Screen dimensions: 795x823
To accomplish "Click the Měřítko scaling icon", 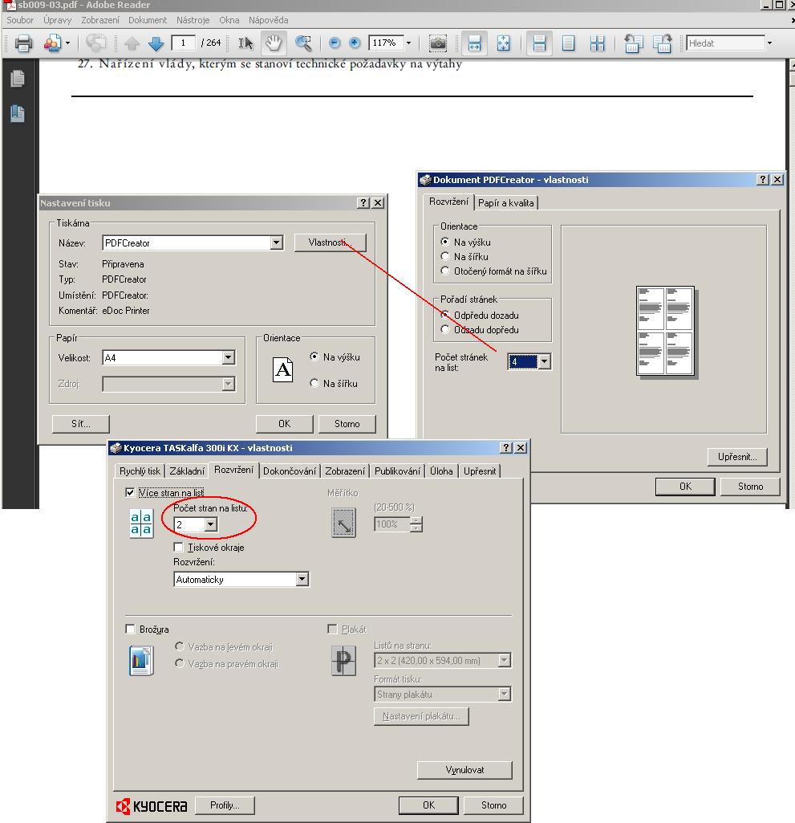I will (343, 523).
